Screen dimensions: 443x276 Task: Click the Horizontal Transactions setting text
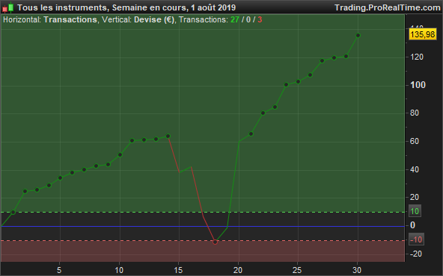50,19
